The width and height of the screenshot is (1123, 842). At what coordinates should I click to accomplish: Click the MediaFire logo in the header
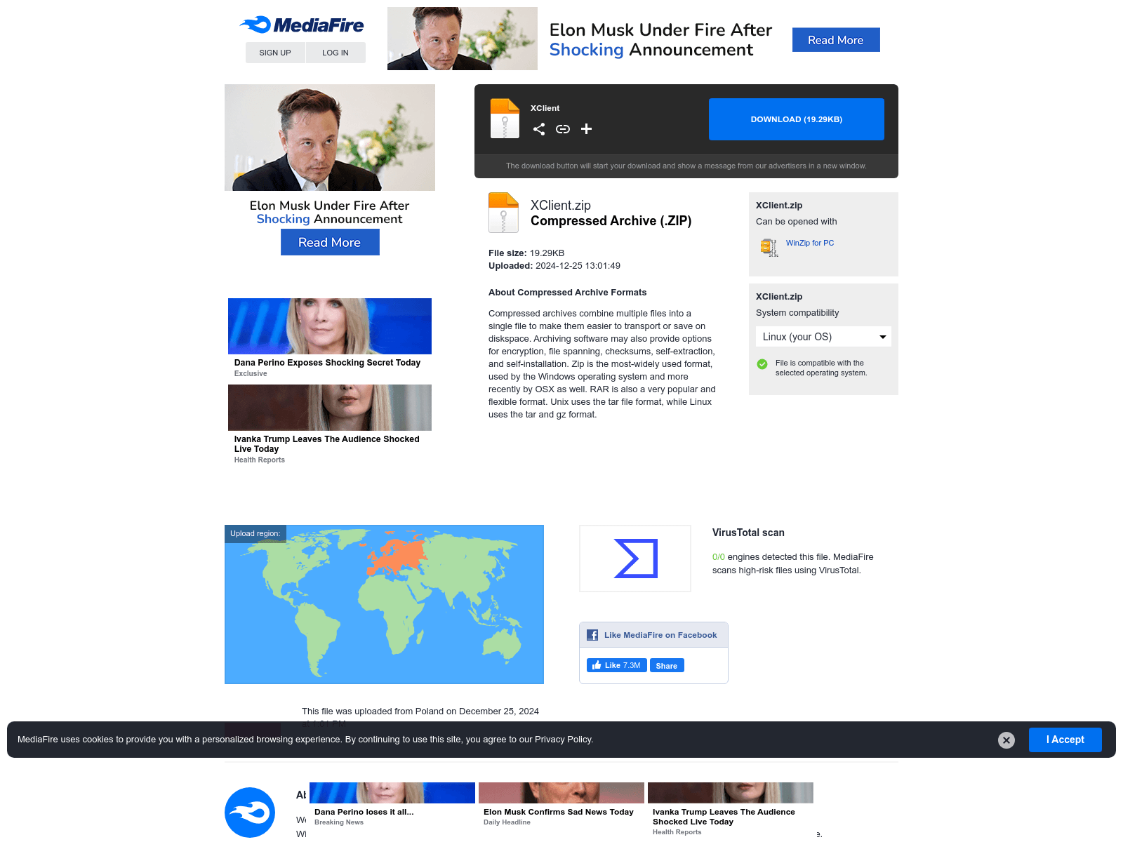click(x=302, y=25)
